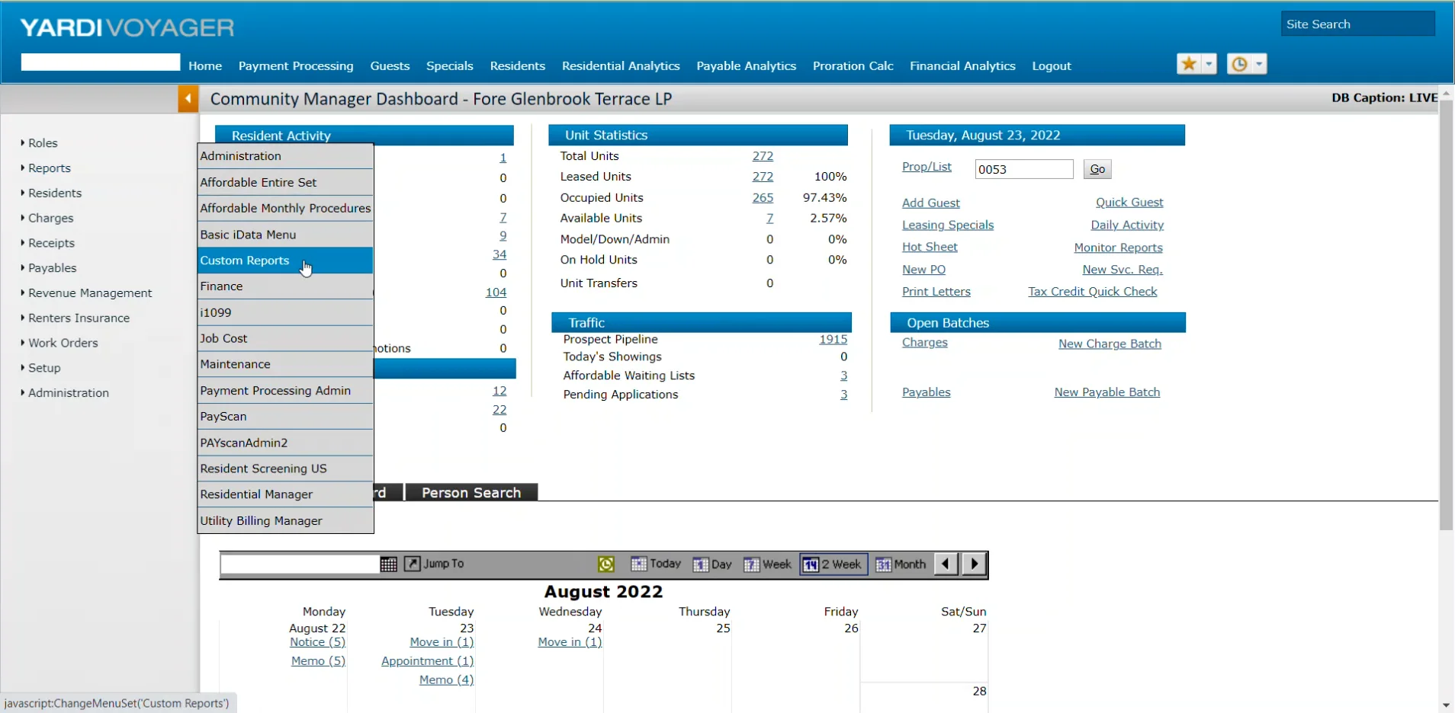Expand the Reports side menu
Viewport: 1455px width, 713px height.
(49, 168)
